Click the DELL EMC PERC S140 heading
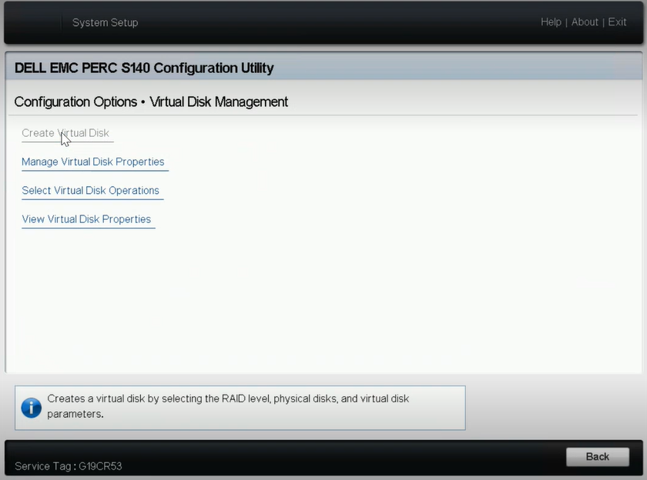 click(144, 68)
